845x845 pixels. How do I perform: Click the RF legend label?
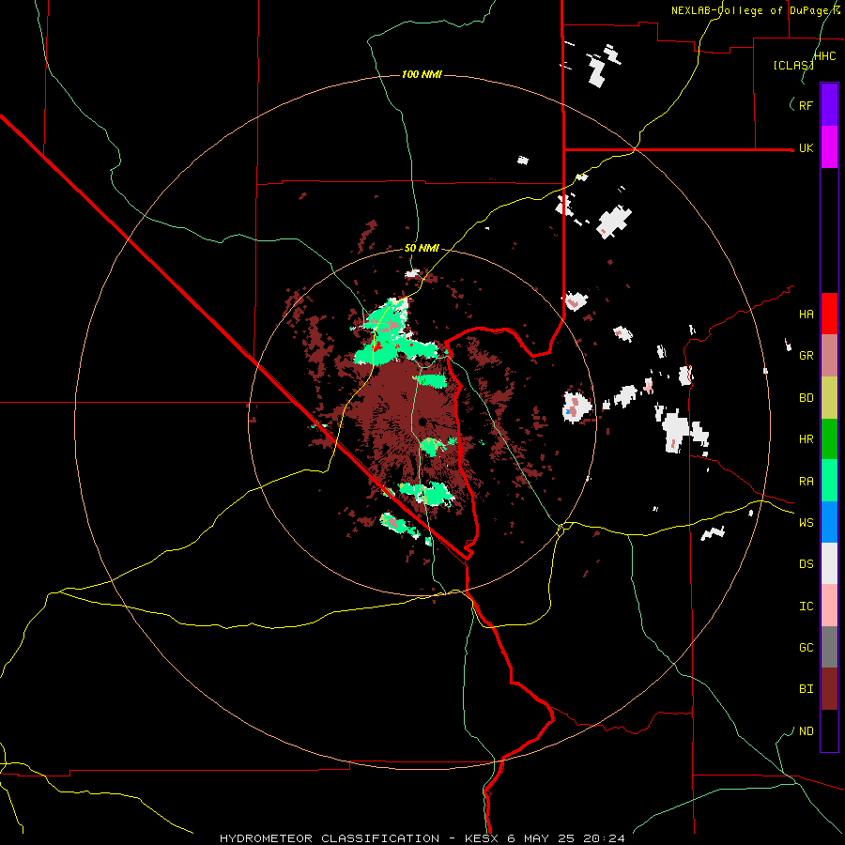pyautogui.click(x=807, y=105)
